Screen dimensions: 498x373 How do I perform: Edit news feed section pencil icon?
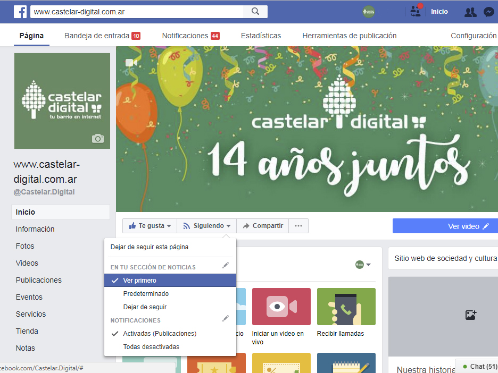coord(226,265)
